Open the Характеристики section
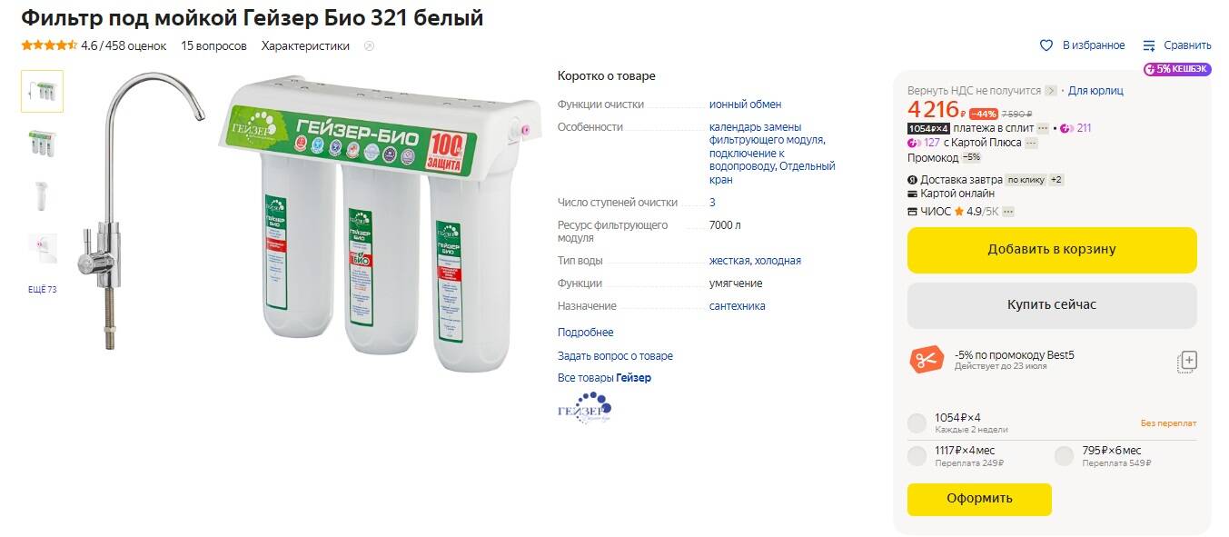Viewport: 1229px width, 537px height. 305,45
